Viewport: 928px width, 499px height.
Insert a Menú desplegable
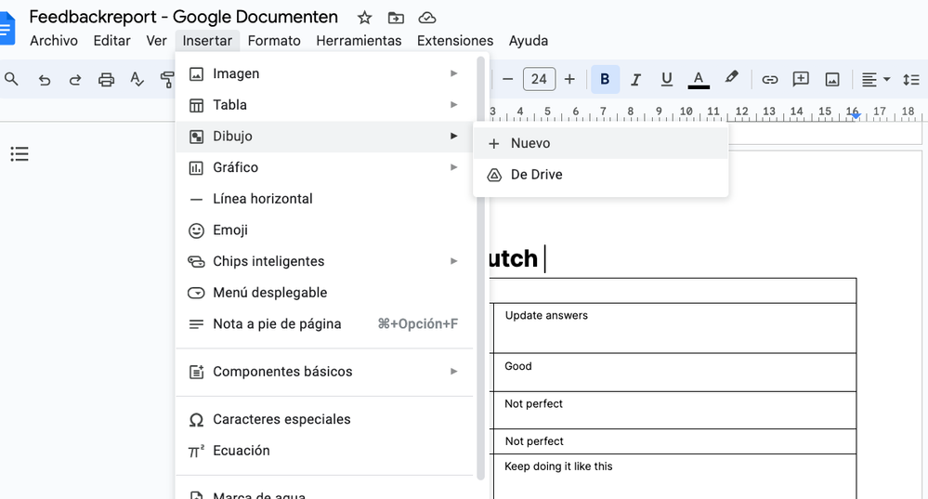[x=324, y=293]
